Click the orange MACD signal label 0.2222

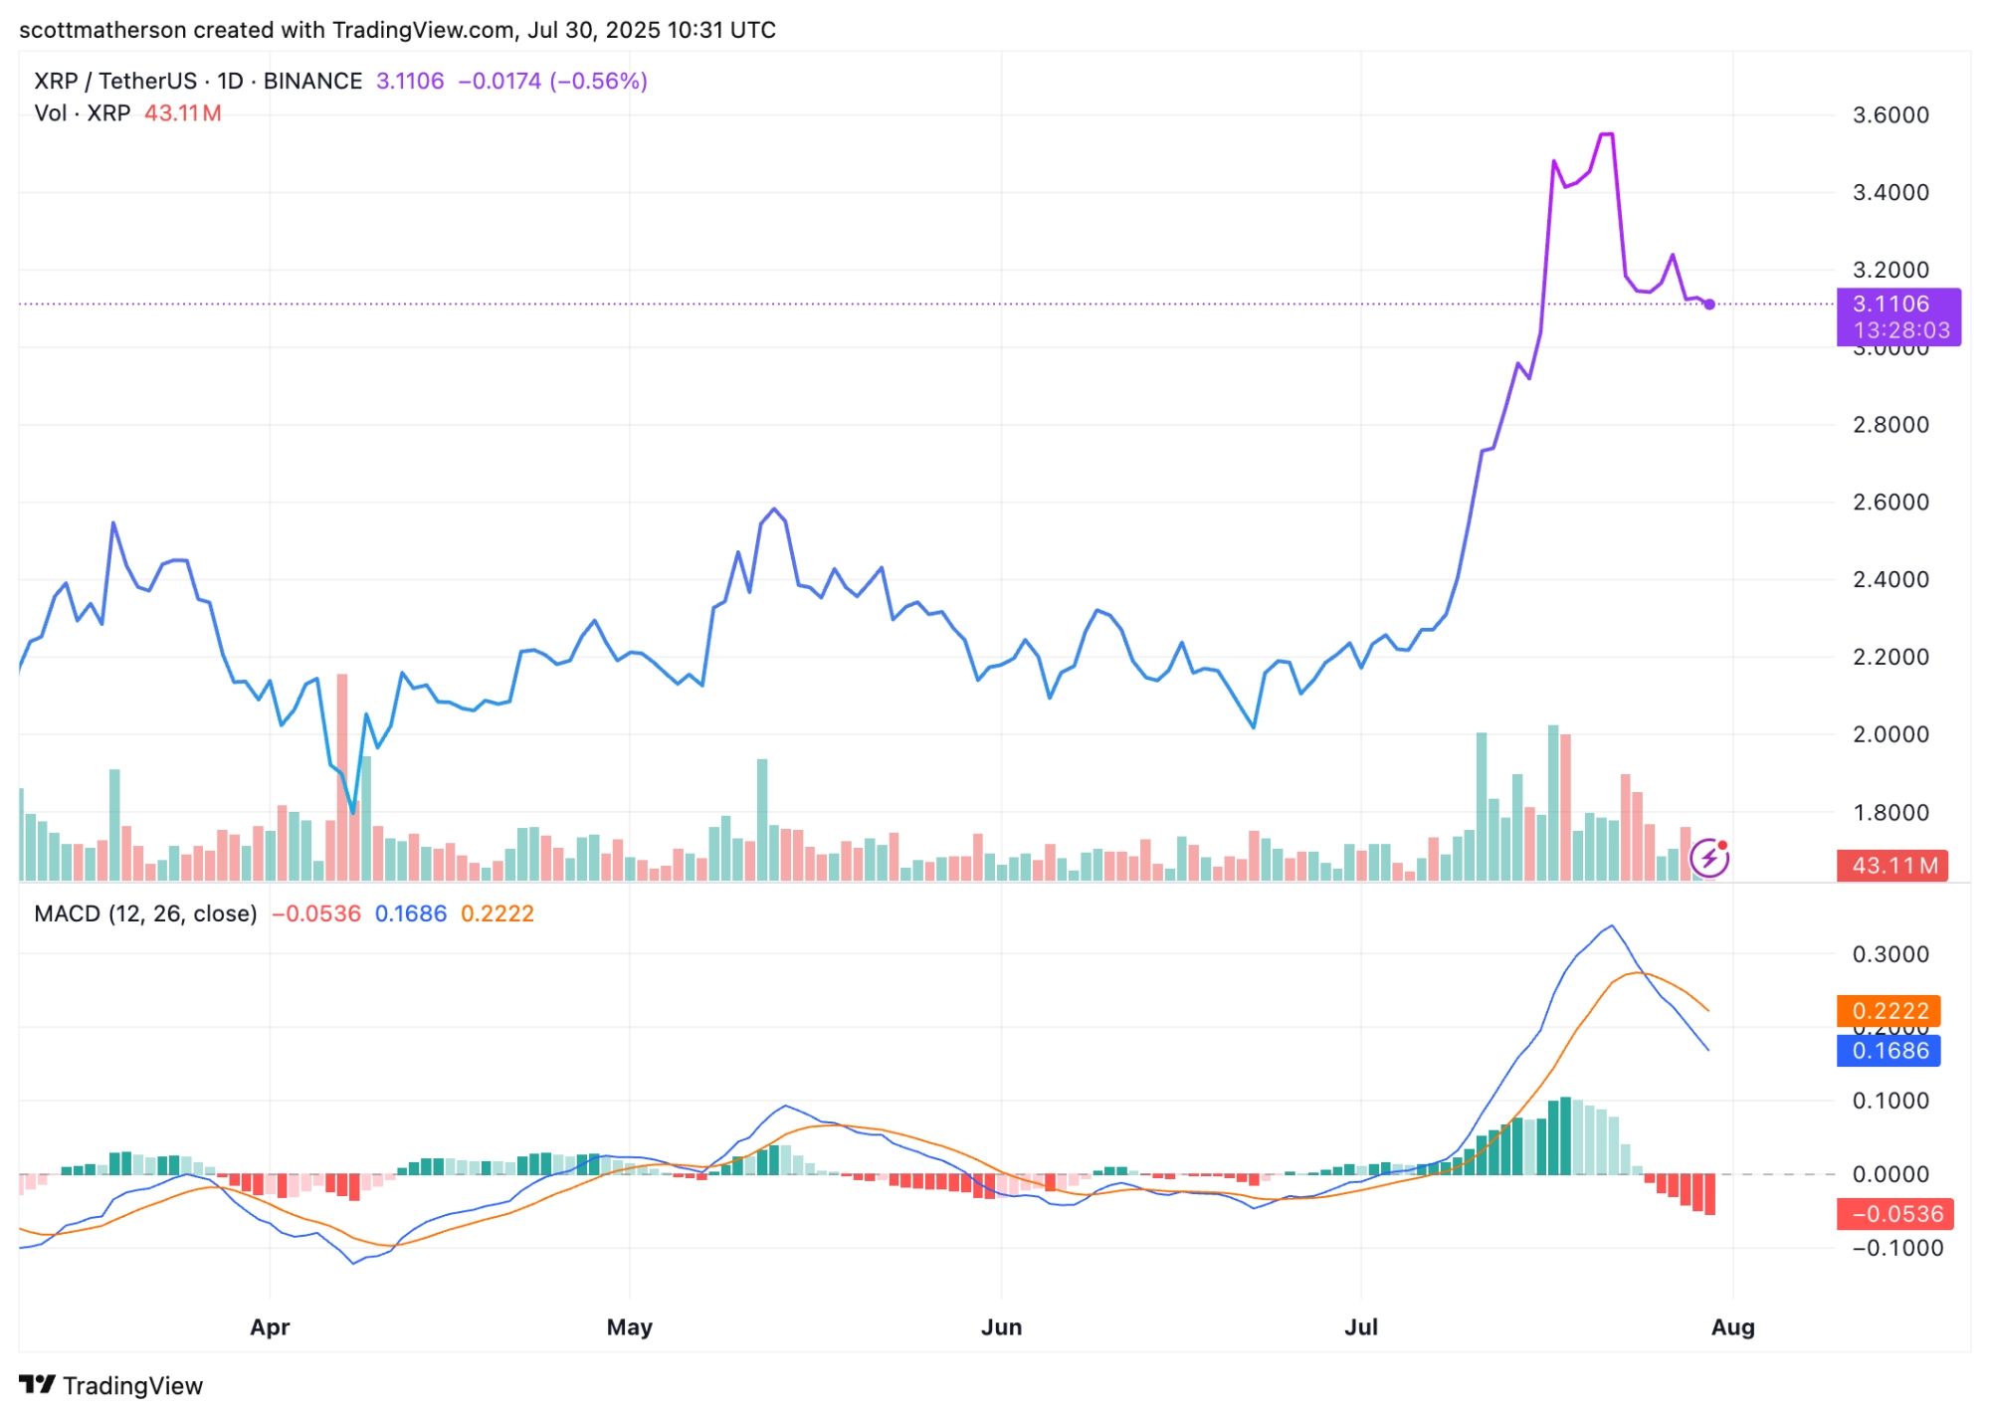coord(1889,1011)
